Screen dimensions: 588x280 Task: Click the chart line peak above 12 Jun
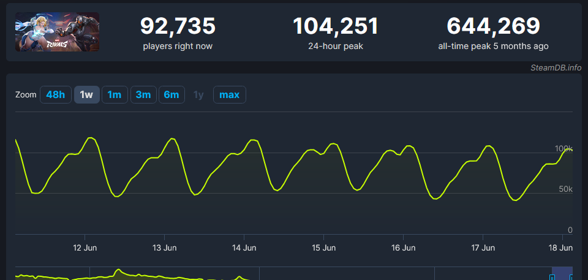pyautogui.click(x=90, y=138)
